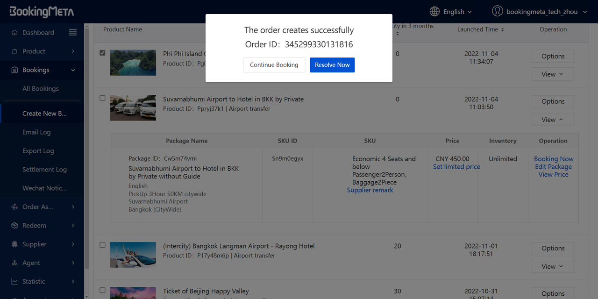Open the bookingmeta_tech_zhou account dropdown

pos(541,12)
